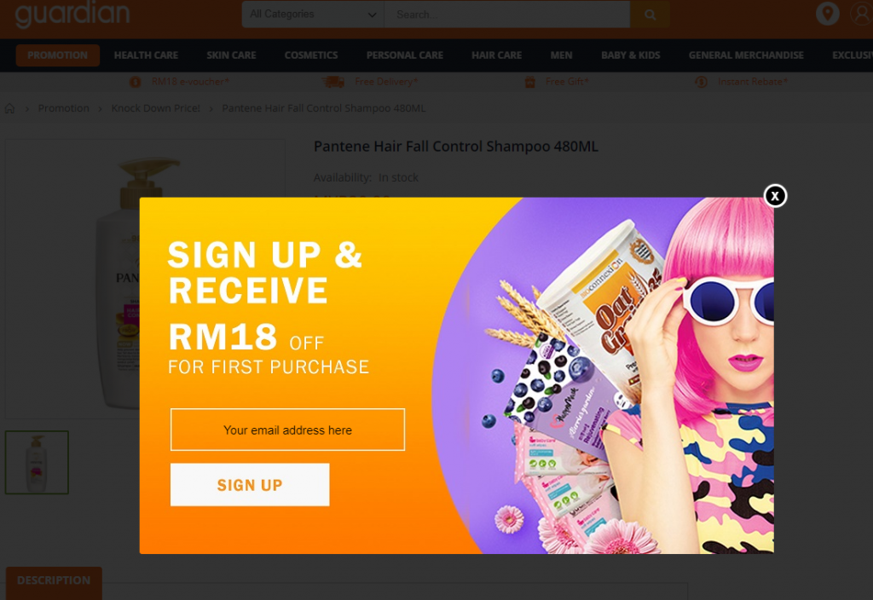Open the Hair Care menu
Image resolution: width=873 pixels, height=600 pixels.
496,55
